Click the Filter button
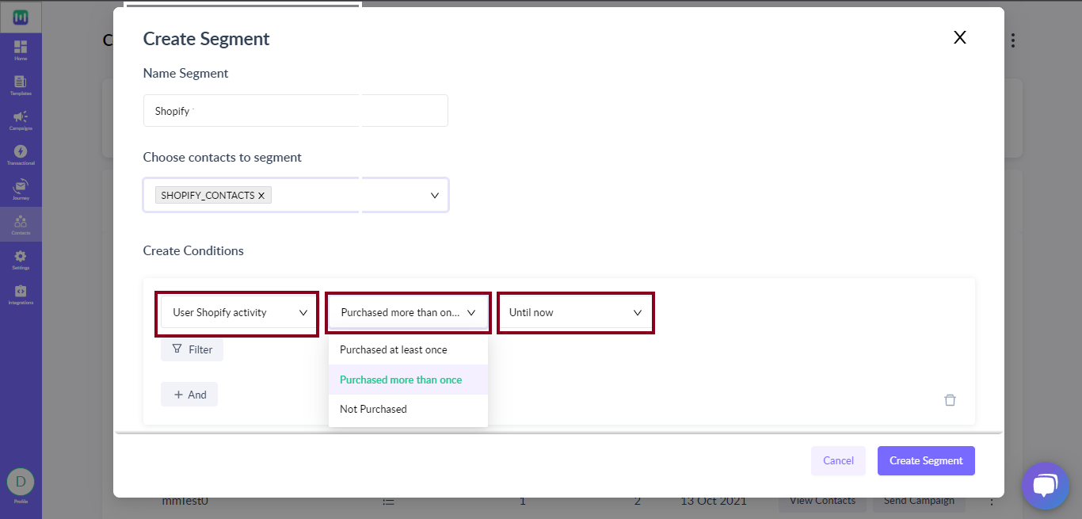This screenshot has height=519, width=1082. click(x=192, y=349)
